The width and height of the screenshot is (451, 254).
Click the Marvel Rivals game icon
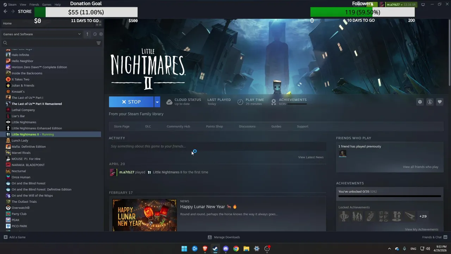point(8,153)
